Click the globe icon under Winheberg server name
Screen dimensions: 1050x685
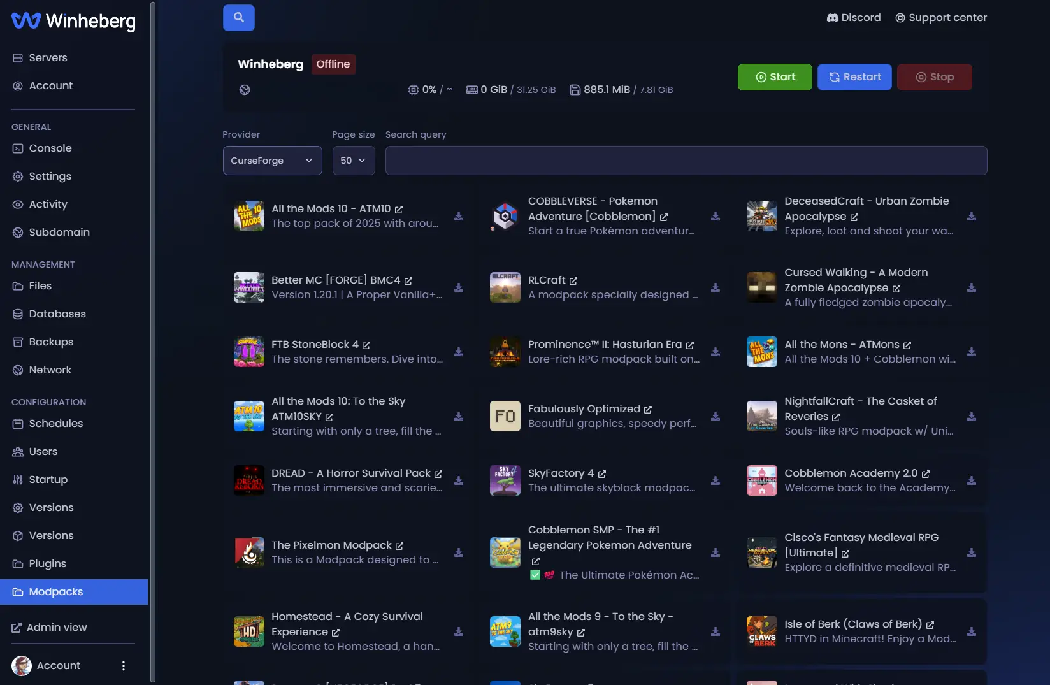245,90
